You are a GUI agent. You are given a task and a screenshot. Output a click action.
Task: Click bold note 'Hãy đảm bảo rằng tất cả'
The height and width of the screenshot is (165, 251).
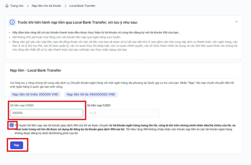coord(96,32)
